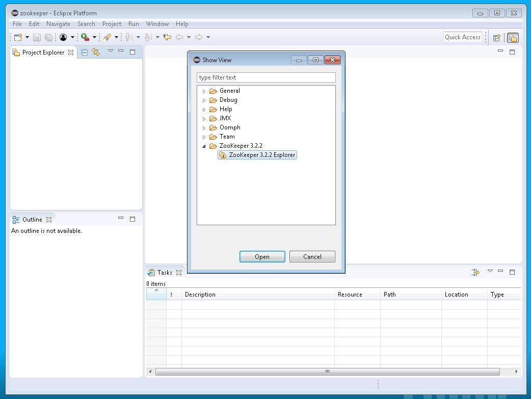531x399 pixels.
Task: Click the user profile toolbar icon
Action: point(63,37)
